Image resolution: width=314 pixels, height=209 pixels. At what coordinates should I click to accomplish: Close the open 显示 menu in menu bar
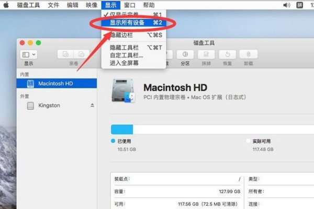click(x=111, y=5)
